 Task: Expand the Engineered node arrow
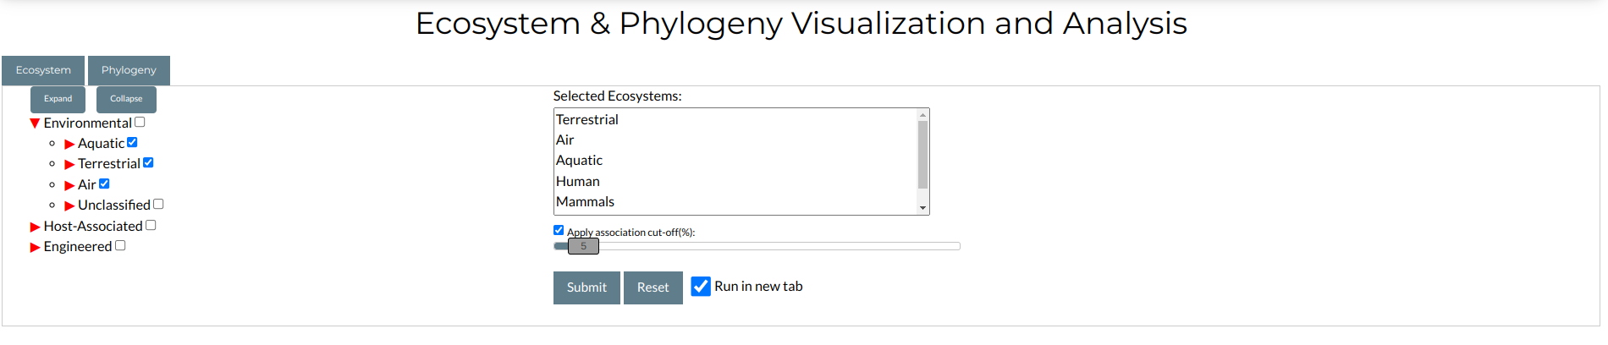[x=35, y=247]
